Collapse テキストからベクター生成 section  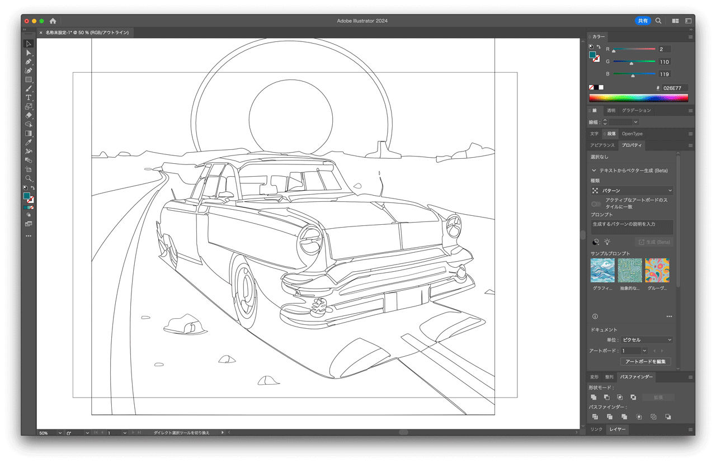594,171
